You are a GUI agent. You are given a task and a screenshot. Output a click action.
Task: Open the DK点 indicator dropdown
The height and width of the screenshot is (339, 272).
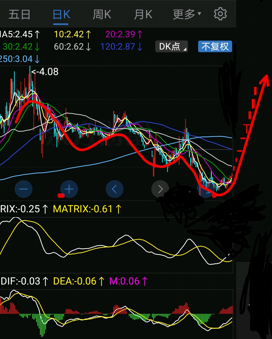click(171, 47)
